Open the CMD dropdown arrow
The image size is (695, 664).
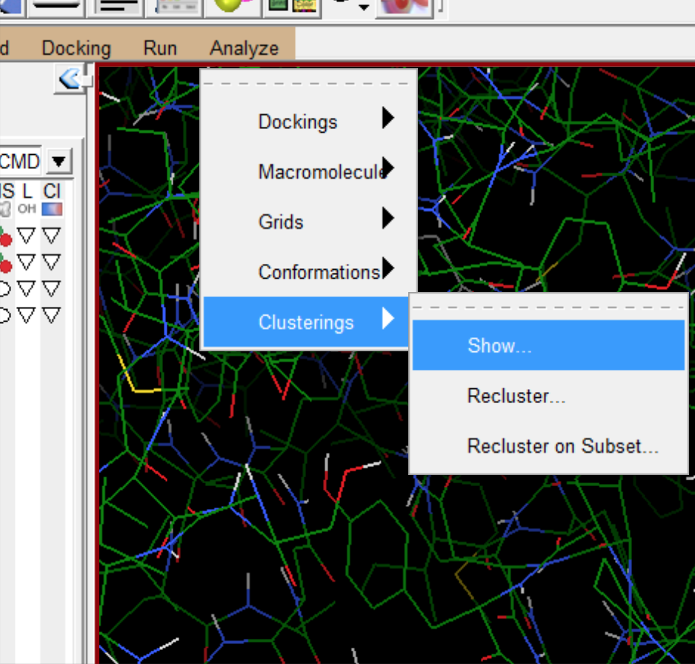pyautogui.click(x=59, y=161)
